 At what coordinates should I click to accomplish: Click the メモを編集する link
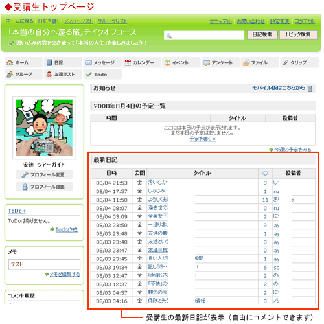(x=65, y=274)
